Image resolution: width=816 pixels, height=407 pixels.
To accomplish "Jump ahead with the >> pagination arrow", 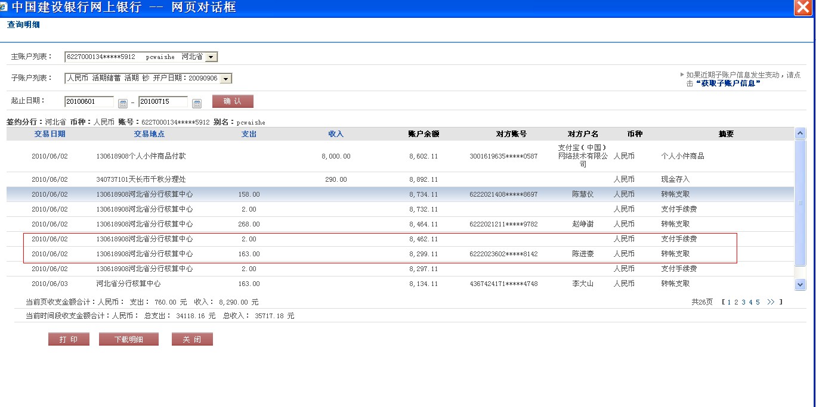I will click(771, 302).
